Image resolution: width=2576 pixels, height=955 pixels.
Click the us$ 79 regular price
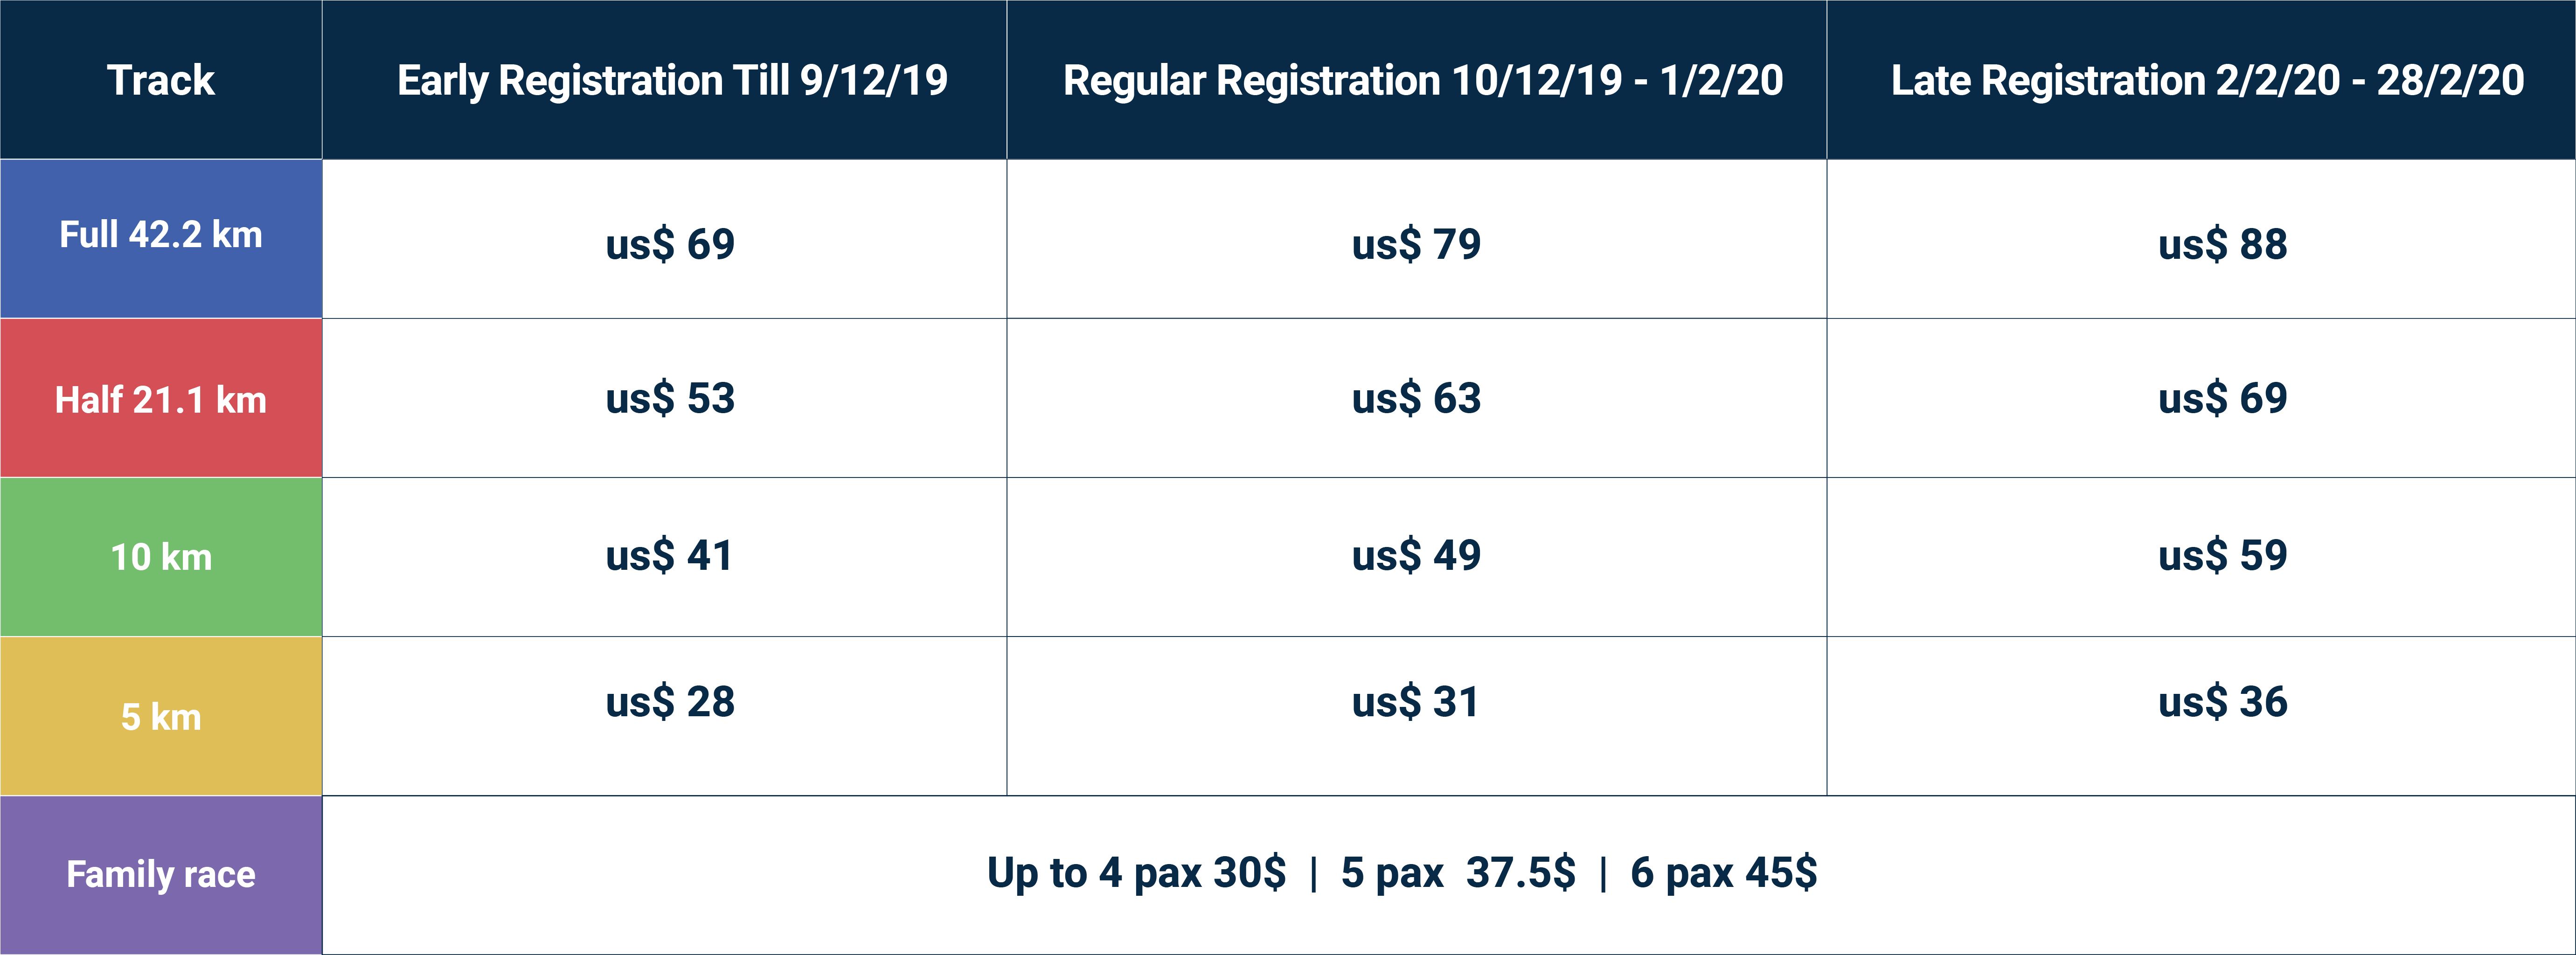click(x=1416, y=244)
